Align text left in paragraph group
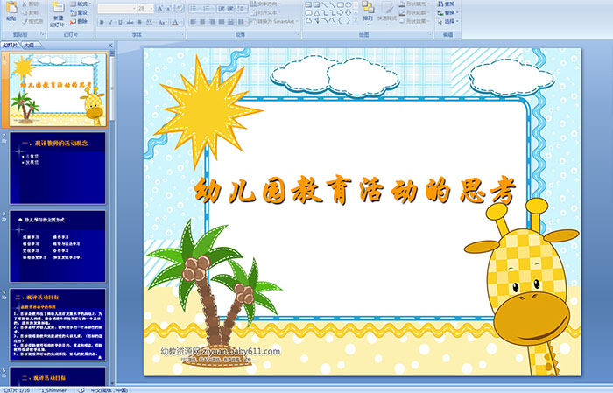Screen dimensions: 613x393 tap(193, 22)
